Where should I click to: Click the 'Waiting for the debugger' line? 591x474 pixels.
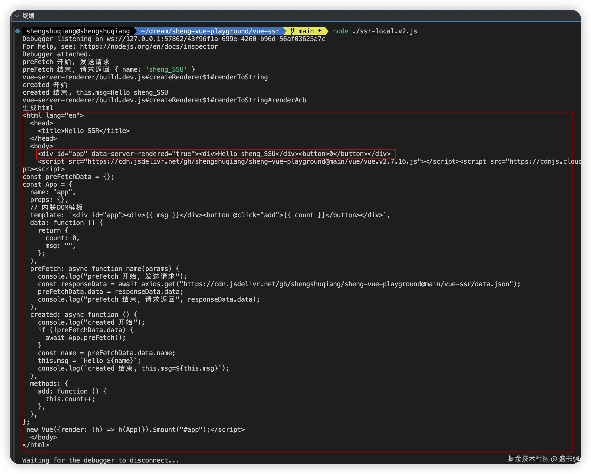101,460
